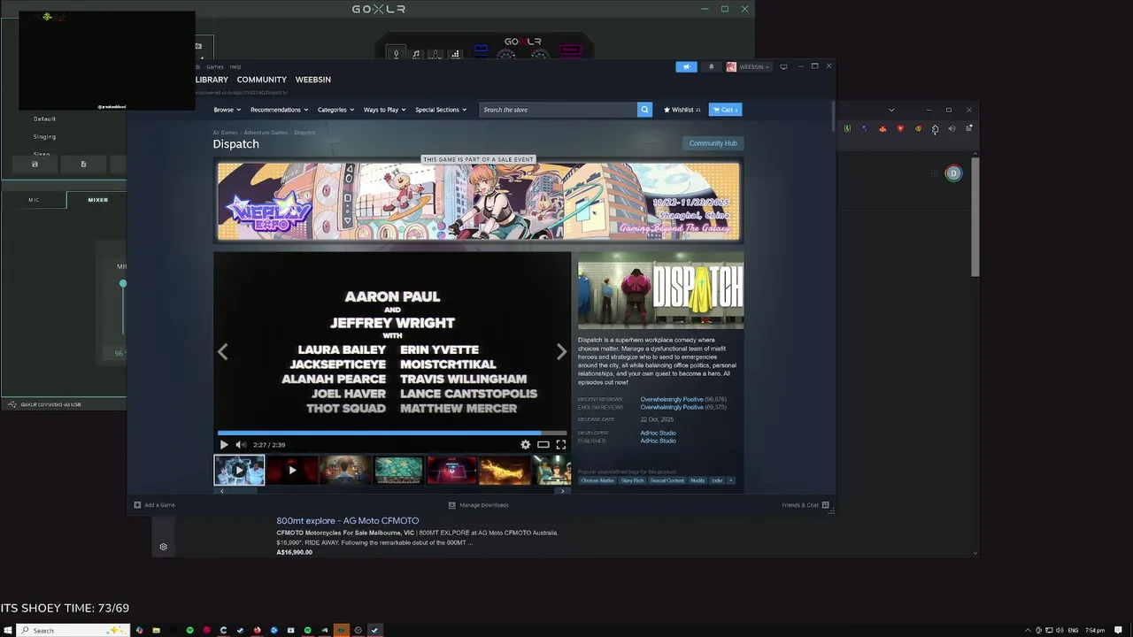This screenshot has width=1133, height=637.
Task: Click the Steam store page vertical scrollbar
Action: tap(833, 118)
